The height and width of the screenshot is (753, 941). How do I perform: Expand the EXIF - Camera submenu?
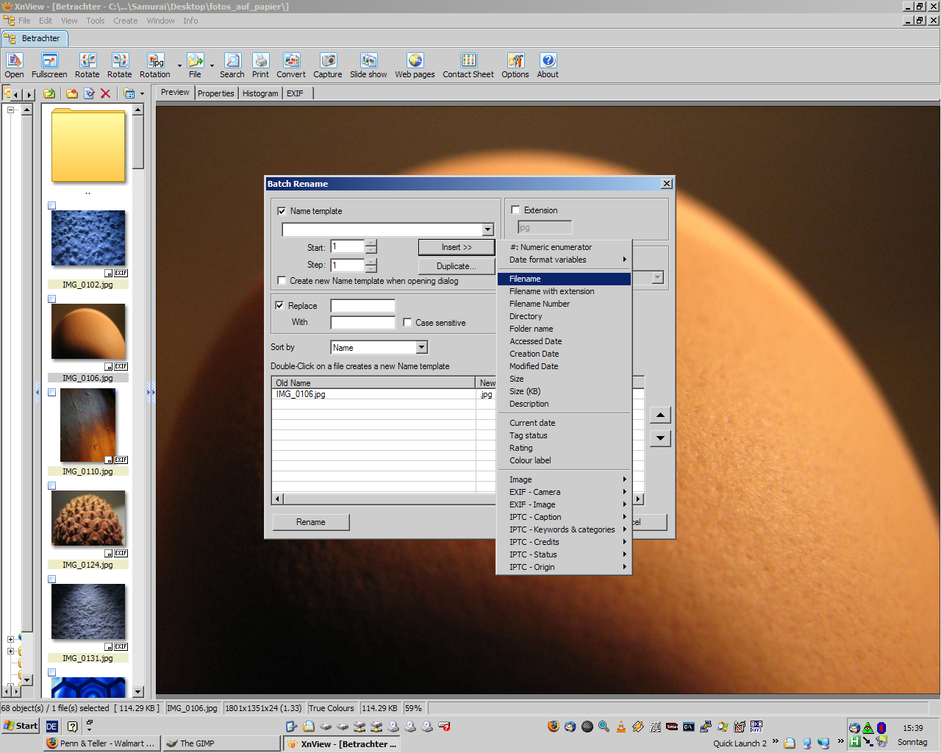[x=564, y=492]
